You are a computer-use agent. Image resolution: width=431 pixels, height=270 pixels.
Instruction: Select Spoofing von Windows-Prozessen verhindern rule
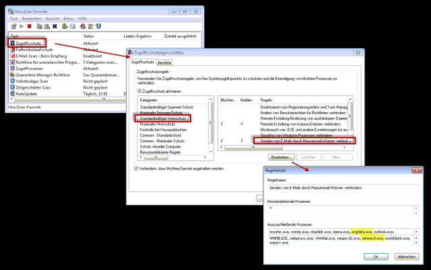click(x=296, y=136)
